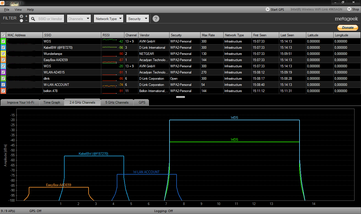This screenshot has height=214, width=361.
Task: Sort by the Channel column header
Action: (x=131, y=35)
